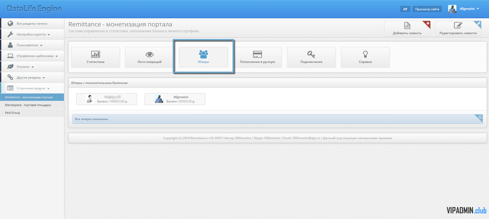Click the lightbulb Справка icon
This screenshot has width=489, height=219.
click(x=365, y=54)
